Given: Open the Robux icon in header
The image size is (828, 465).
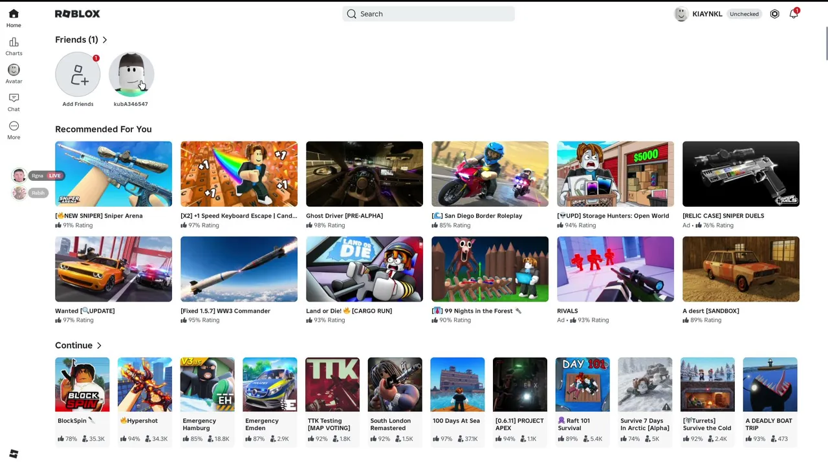Looking at the screenshot, I should (x=774, y=14).
